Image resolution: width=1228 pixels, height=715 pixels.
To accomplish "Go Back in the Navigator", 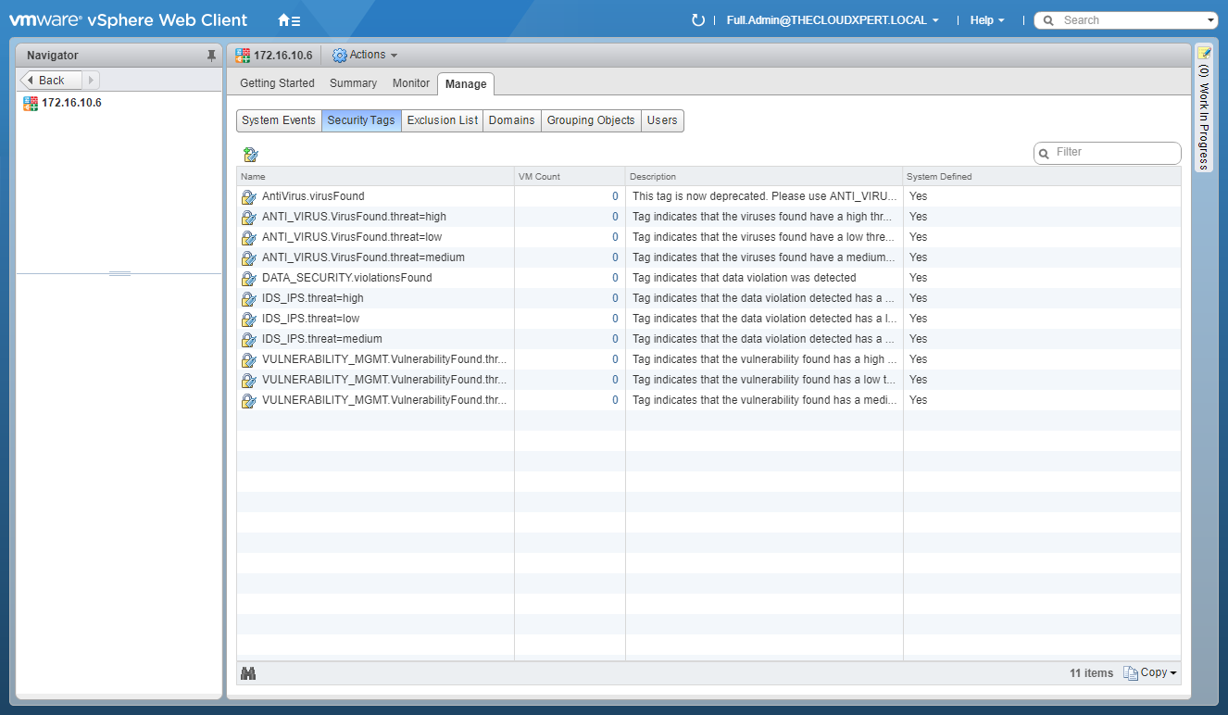I will coord(52,81).
